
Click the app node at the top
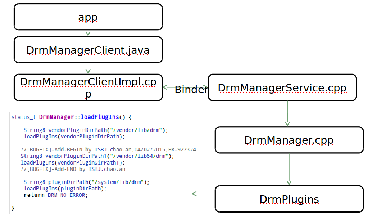click(88, 17)
